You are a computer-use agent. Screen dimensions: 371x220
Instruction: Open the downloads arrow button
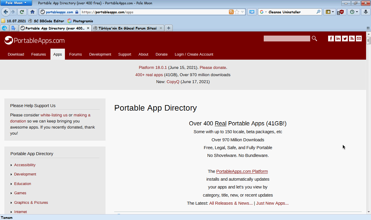click(366, 12)
